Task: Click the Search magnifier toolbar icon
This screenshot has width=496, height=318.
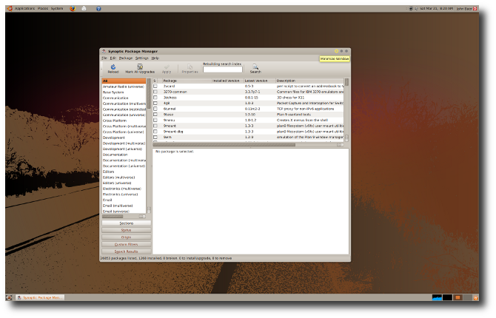Action: (x=255, y=67)
